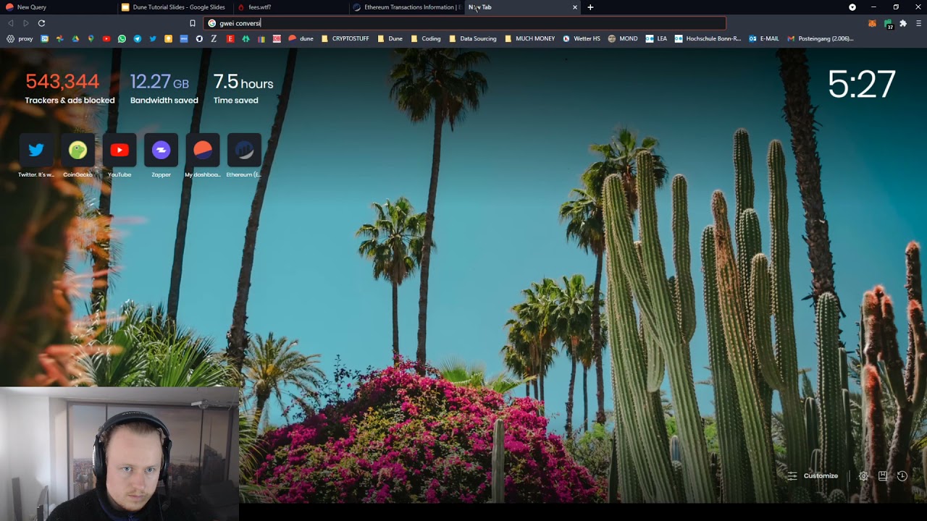Open the dune bookmark
Screen dimensions: 927x521
click(301, 38)
